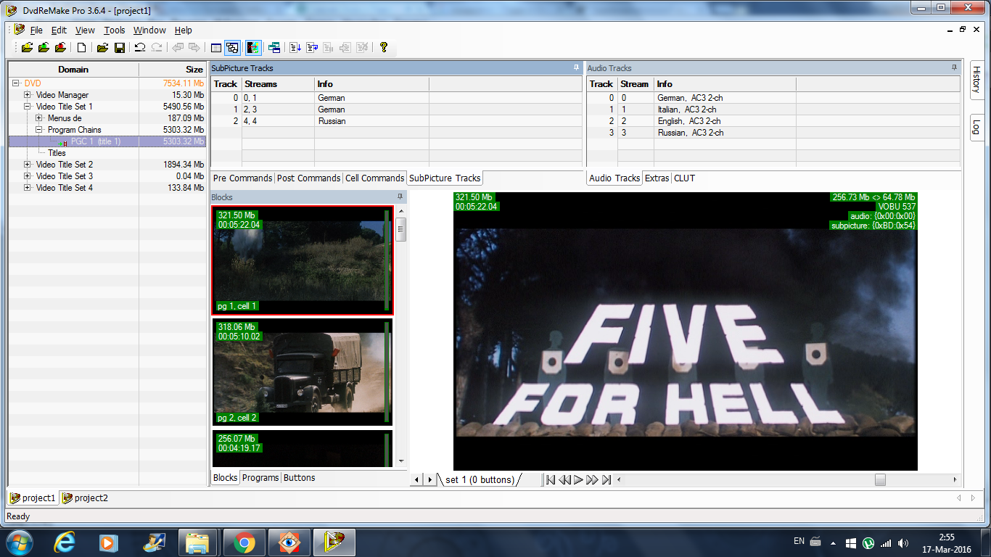Save project with the floppy disk icon
The width and height of the screenshot is (991, 557).
pos(120,48)
